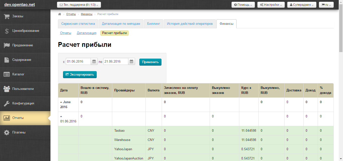Click 11.044598 rate in Taobao row

(x=249, y=131)
